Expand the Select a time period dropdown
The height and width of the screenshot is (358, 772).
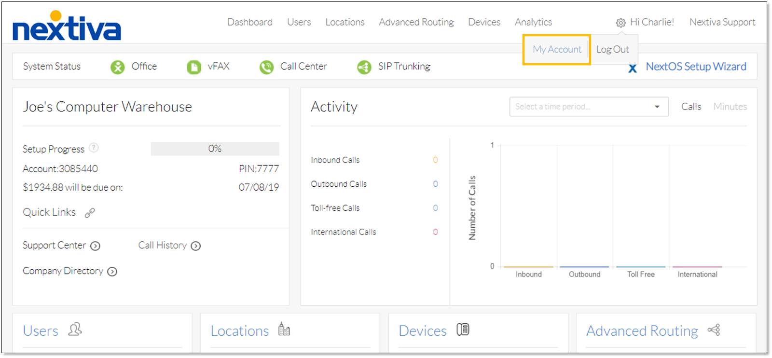coord(589,107)
